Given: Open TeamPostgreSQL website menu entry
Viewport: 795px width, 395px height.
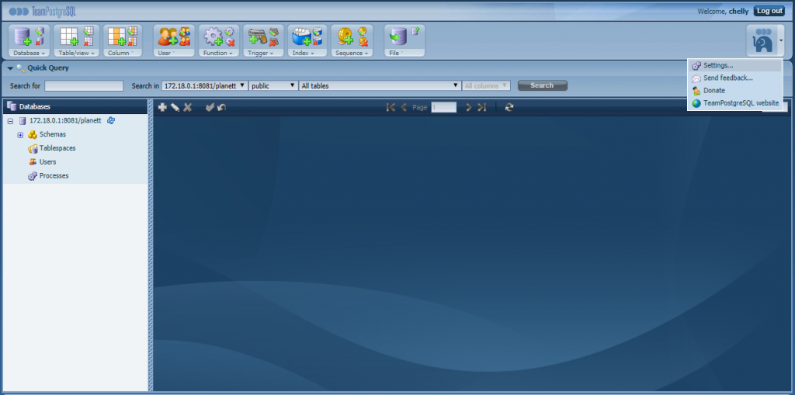Looking at the screenshot, I should [735, 103].
